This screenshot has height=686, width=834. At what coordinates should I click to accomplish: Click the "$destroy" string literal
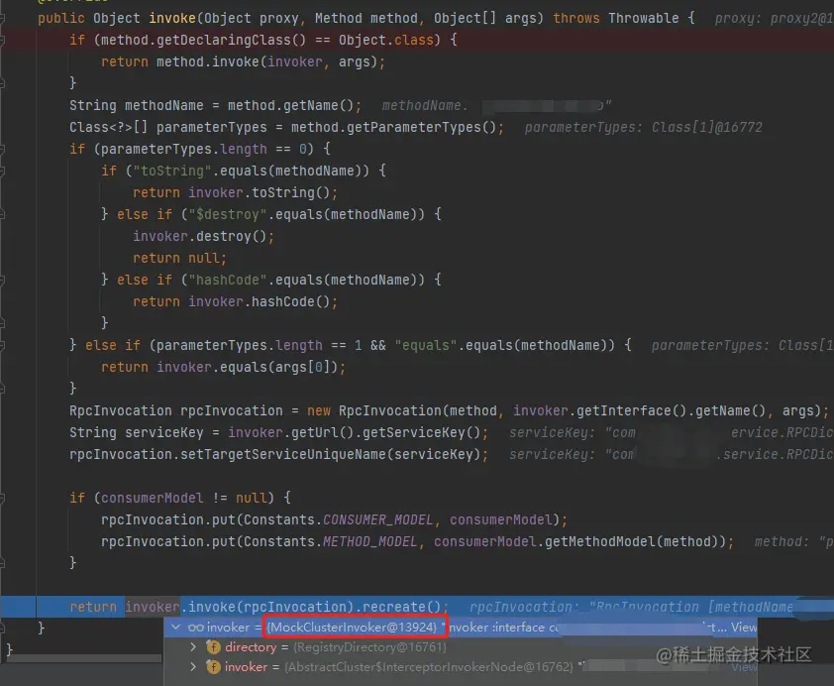[x=228, y=214]
